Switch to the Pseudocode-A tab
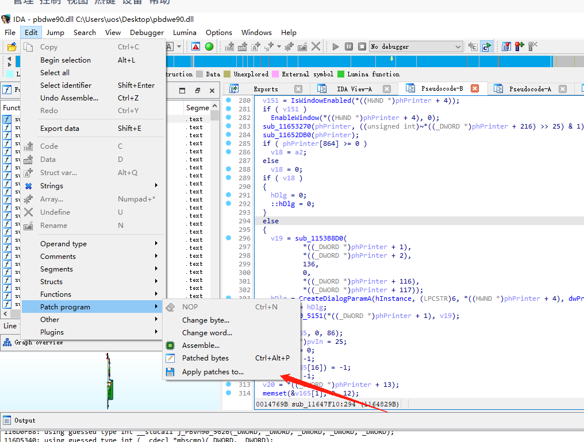This screenshot has width=584, height=442. click(530, 89)
